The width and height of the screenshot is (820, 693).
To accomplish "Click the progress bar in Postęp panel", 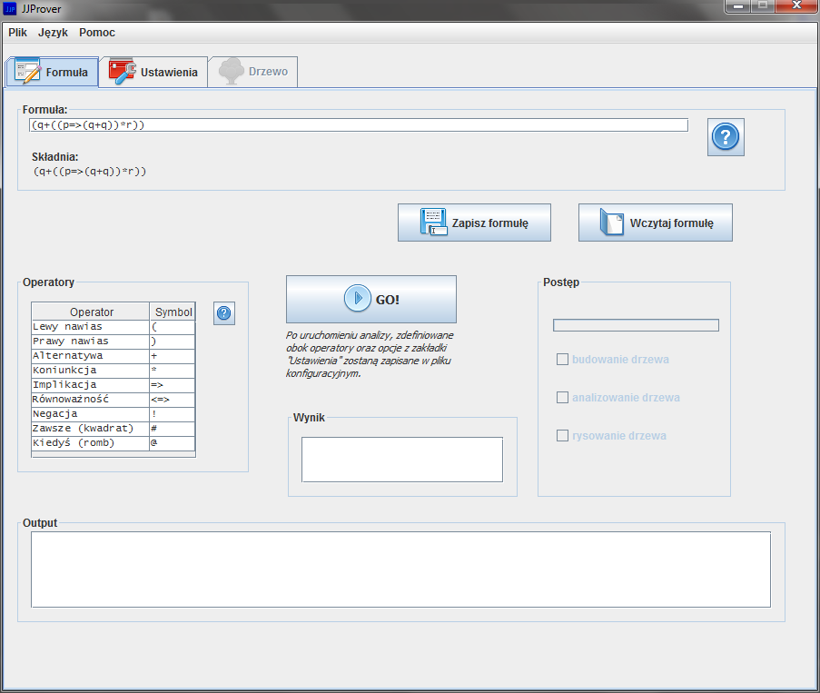I will (x=636, y=325).
